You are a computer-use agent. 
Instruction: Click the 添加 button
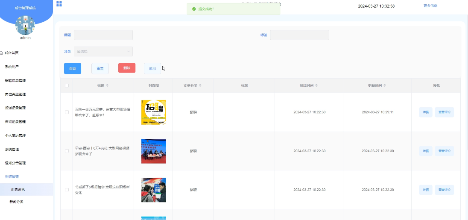pos(152,68)
